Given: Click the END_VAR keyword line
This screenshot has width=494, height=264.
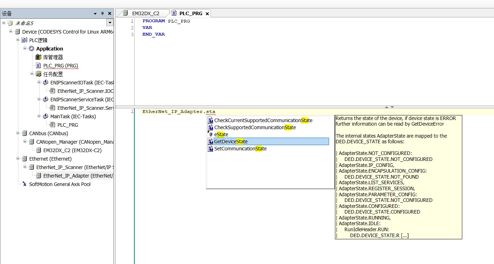Looking at the screenshot, I should [154, 34].
